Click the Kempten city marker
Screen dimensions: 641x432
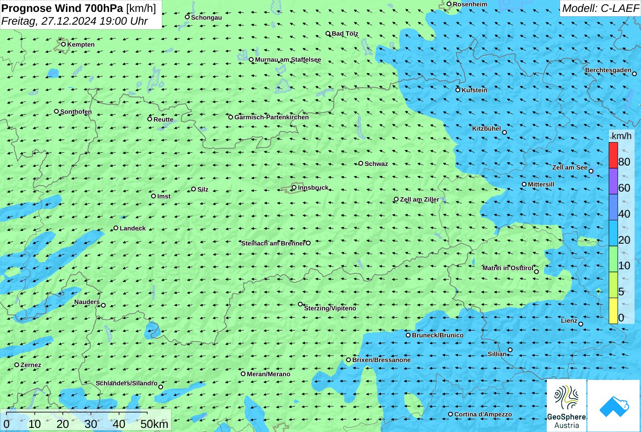(64, 44)
